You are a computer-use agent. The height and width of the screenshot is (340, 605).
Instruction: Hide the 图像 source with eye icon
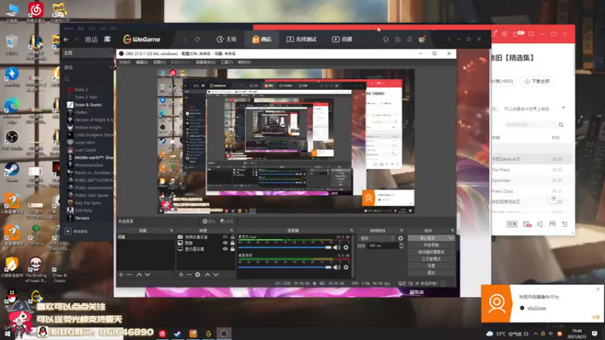pos(225,243)
